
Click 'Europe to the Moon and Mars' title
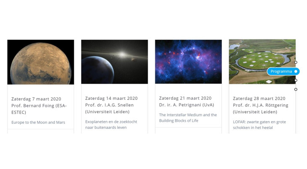click(38, 122)
